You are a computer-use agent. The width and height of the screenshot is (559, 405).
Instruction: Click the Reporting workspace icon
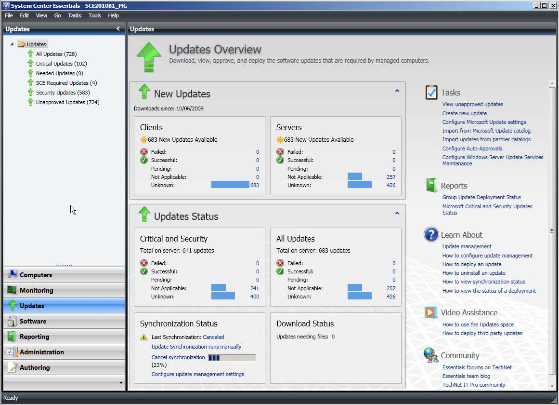pyautogui.click(x=12, y=337)
